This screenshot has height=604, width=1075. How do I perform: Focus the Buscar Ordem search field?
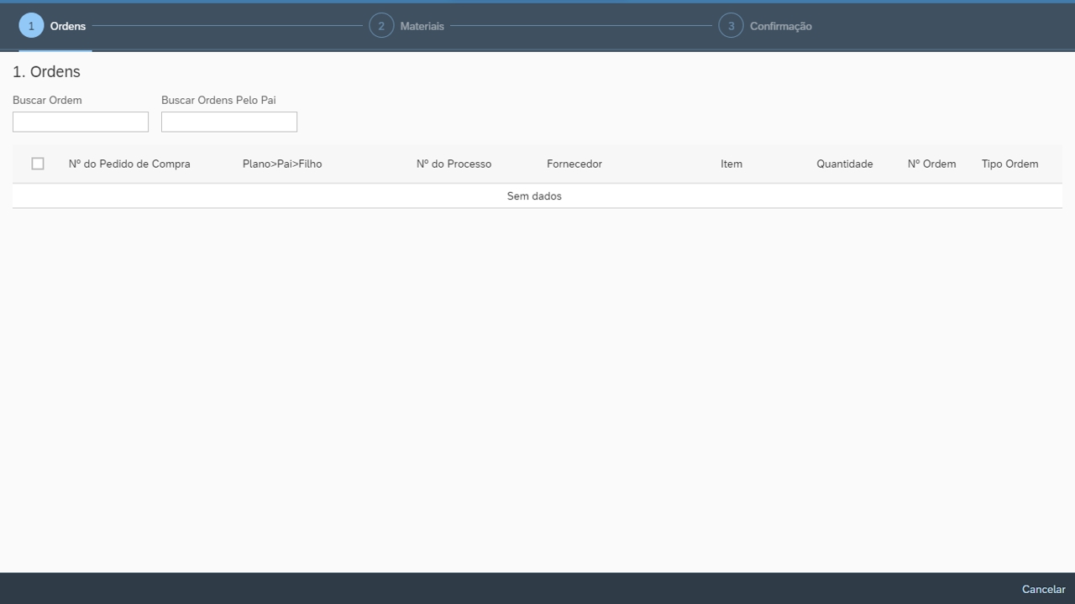81,122
